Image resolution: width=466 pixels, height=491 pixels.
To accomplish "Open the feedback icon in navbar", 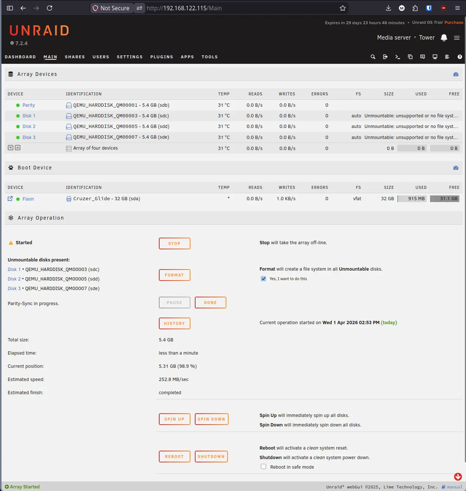I will [423, 57].
